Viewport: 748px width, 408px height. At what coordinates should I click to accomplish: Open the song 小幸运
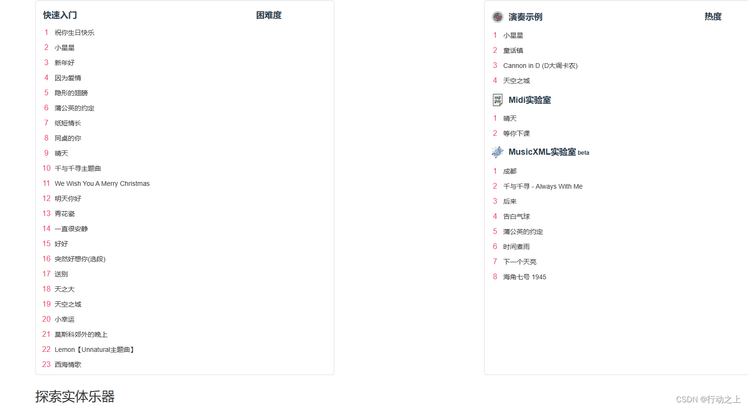(x=65, y=319)
